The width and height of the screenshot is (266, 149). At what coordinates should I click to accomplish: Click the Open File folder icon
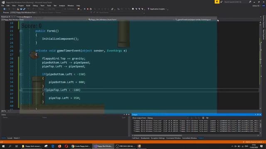[18, 9]
